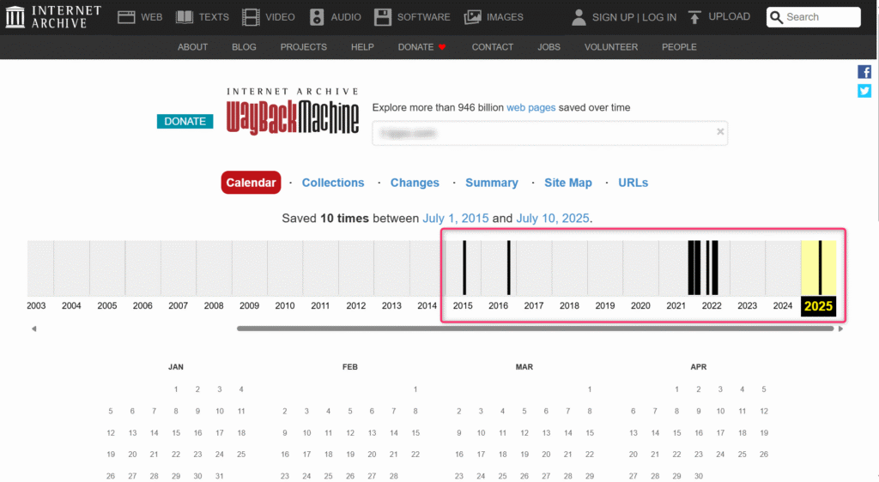Open the July 10, 2025 capture link

pyautogui.click(x=552, y=219)
